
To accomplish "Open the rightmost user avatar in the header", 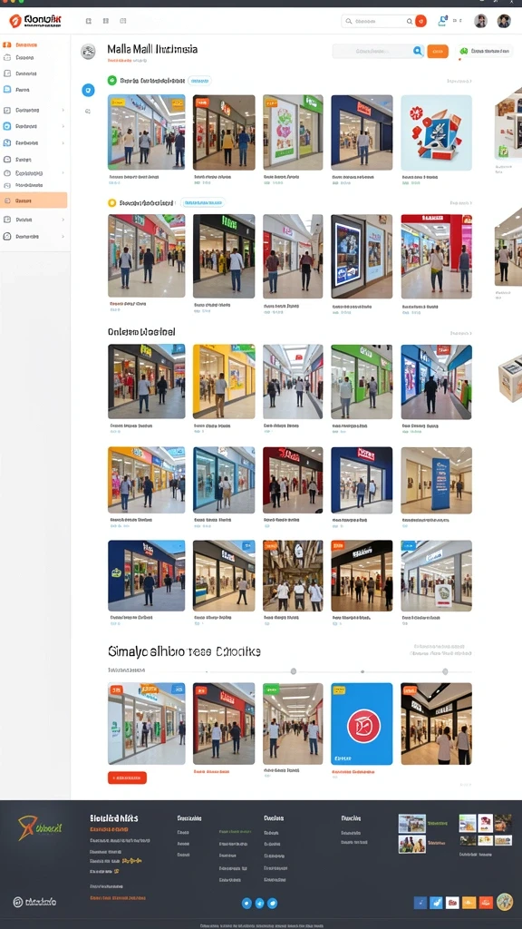I will (x=504, y=22).
